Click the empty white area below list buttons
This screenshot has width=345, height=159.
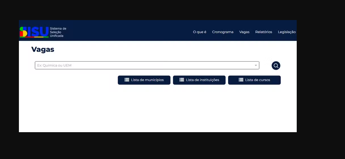pyautogui.click(x=158, y=110)
